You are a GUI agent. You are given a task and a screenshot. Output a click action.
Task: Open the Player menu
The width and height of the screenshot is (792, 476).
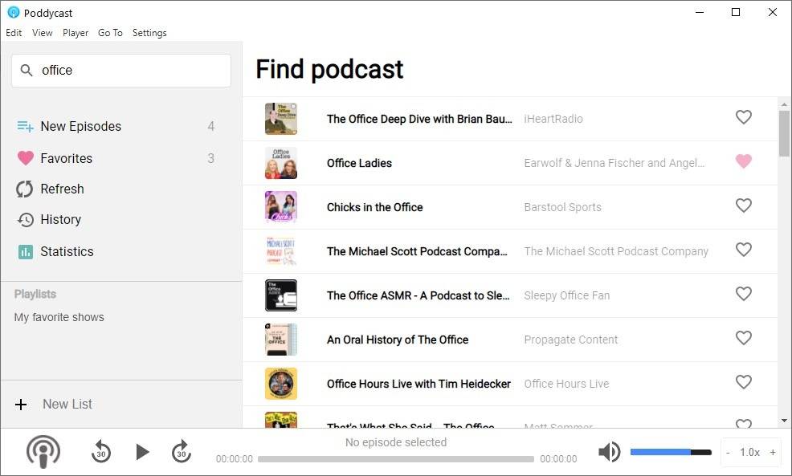point(76,33)
